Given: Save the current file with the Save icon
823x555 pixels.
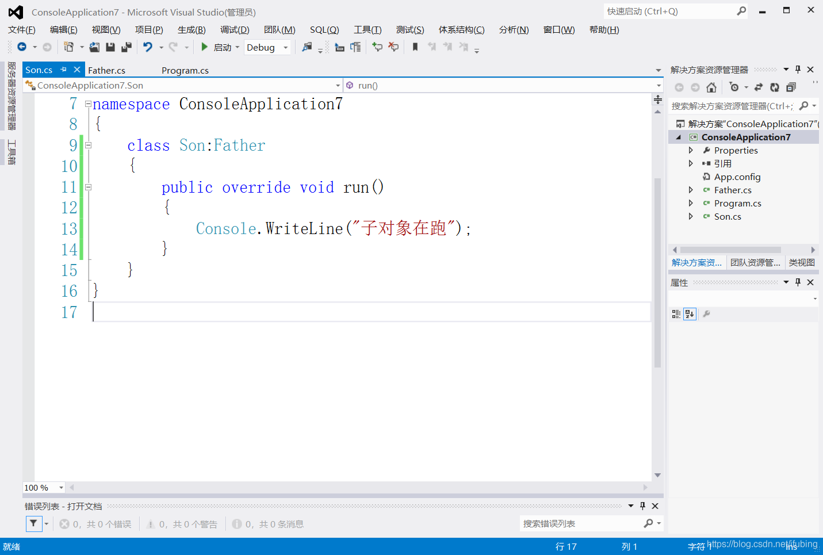Looking at the screenshot, I should [x=110, y=47].
